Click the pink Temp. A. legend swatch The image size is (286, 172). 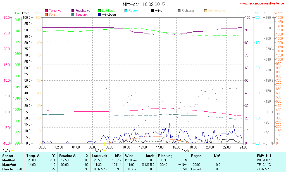coord(46,11)
